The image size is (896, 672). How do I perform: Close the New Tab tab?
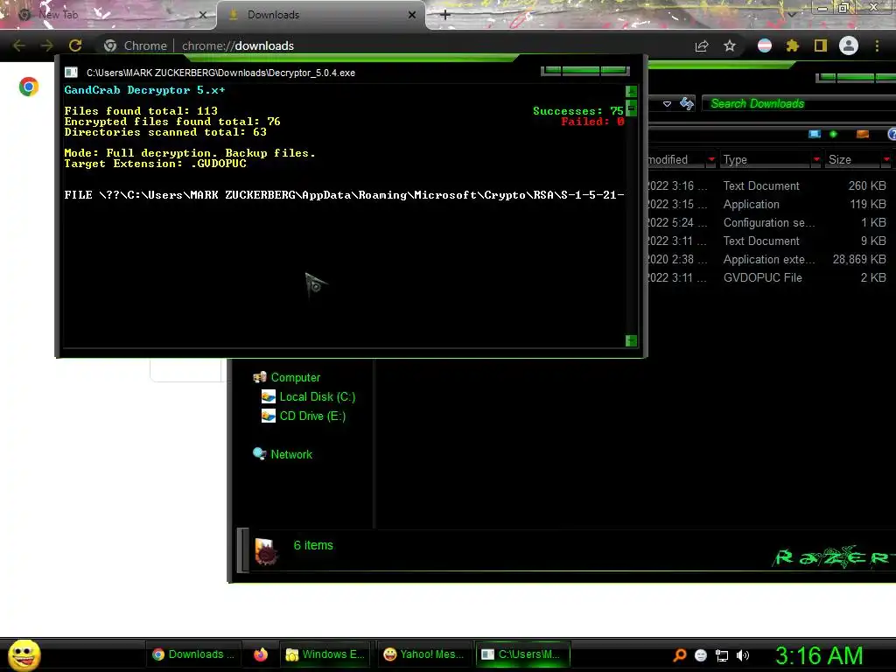tap(203, 15)
